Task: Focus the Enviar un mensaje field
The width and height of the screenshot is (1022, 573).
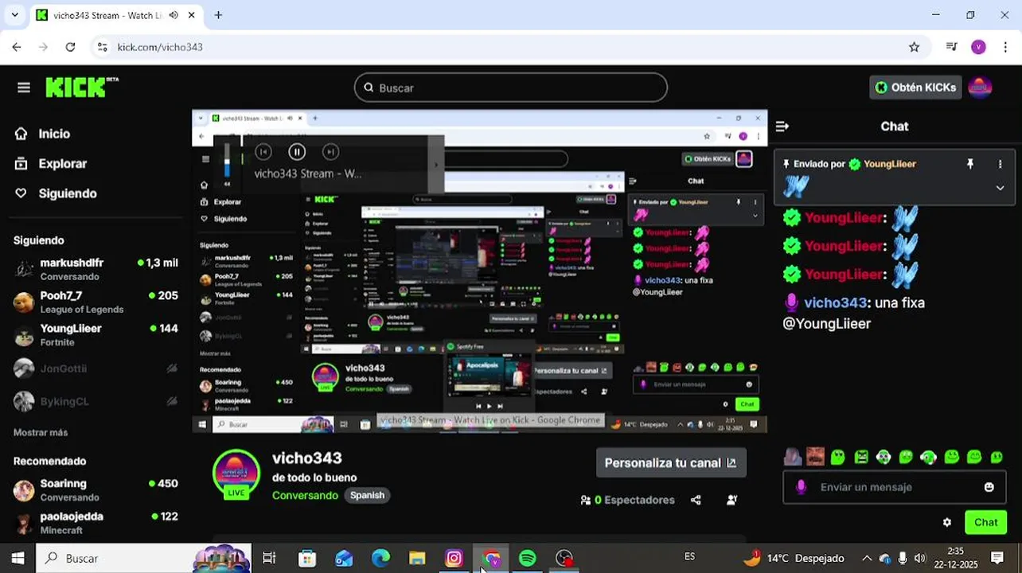Action: (895, 487)
